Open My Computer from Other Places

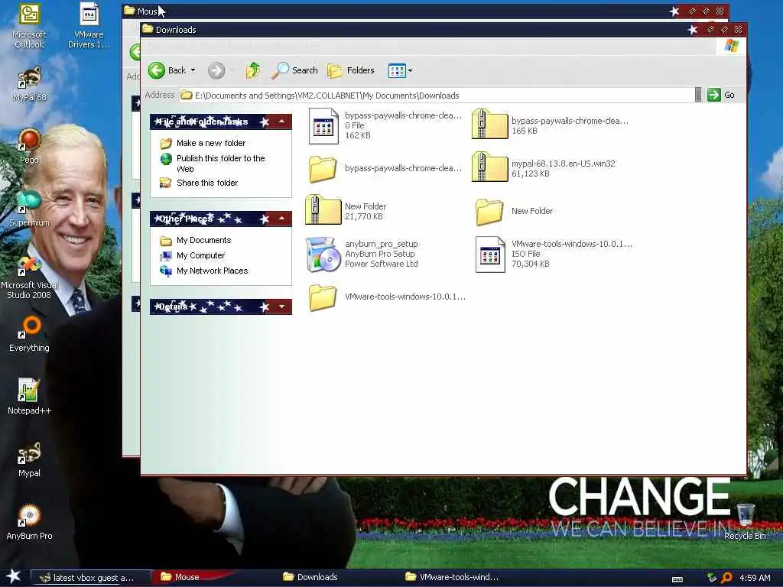click(x=201, y=255)
